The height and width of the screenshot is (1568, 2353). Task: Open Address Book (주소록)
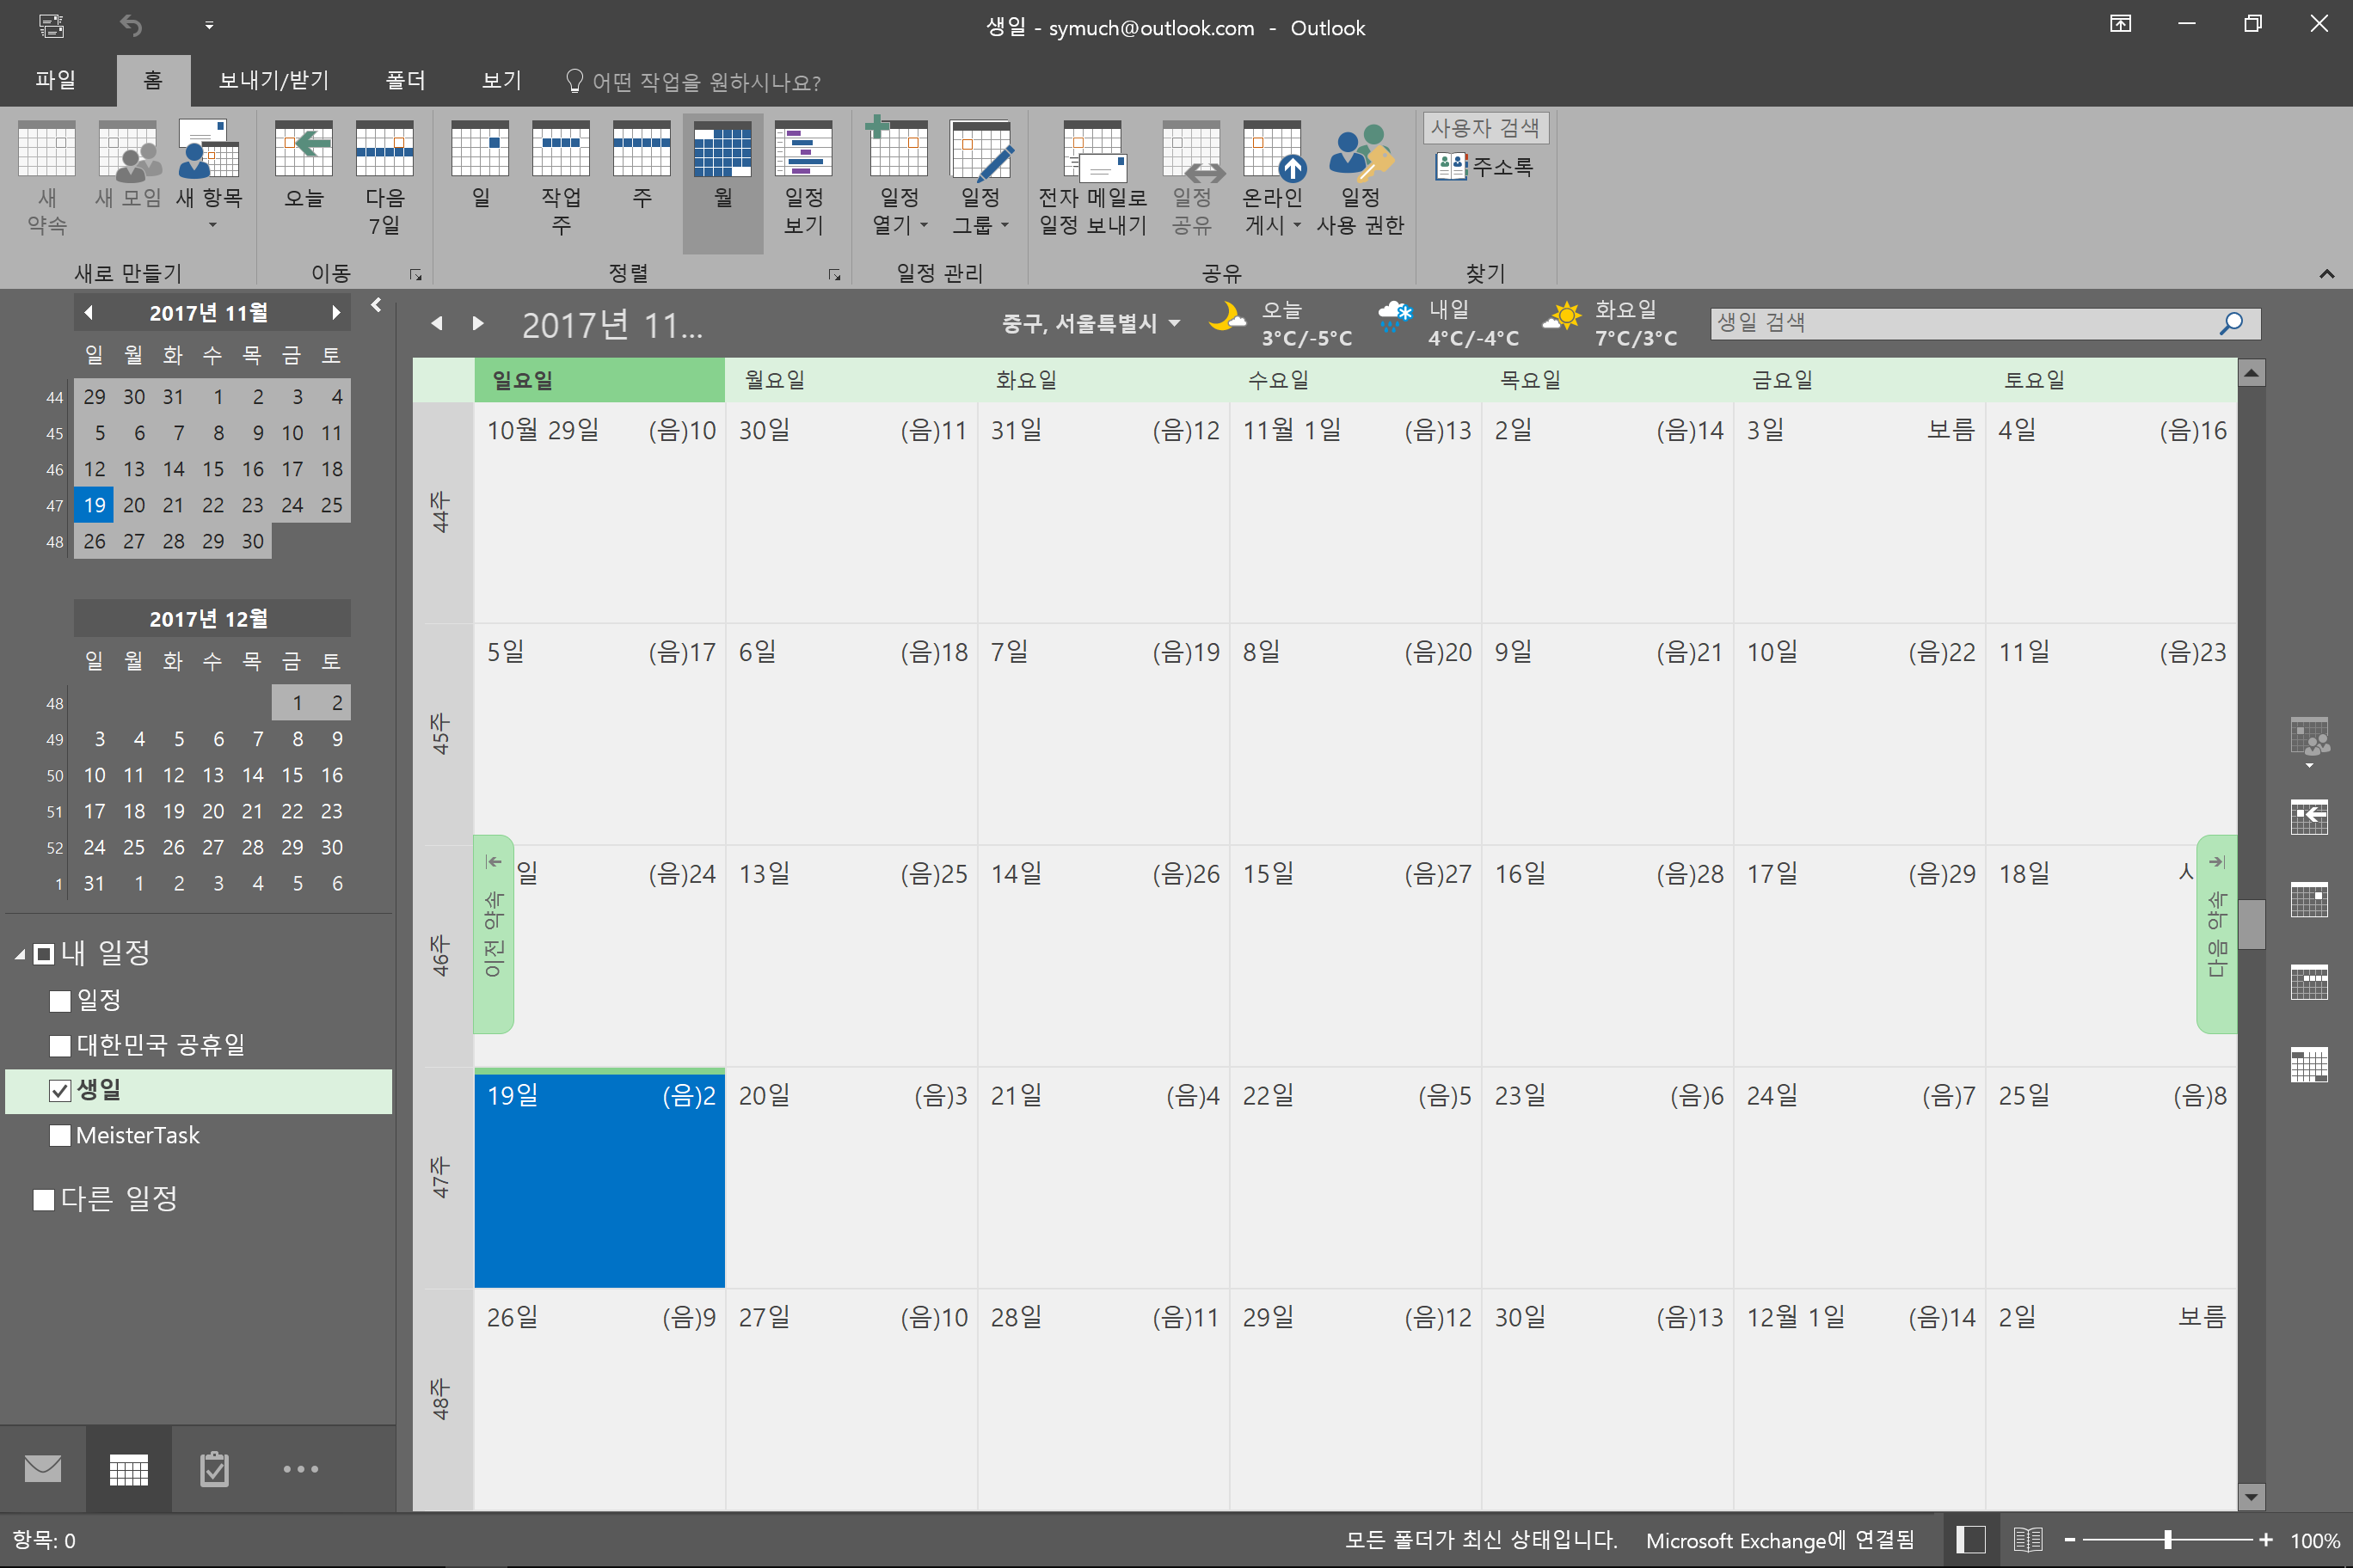(1485, 166)
